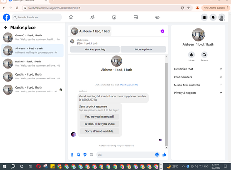Click the chat scrollbar down arrow
The image size is (231, 170).
(x=166, y=147)
